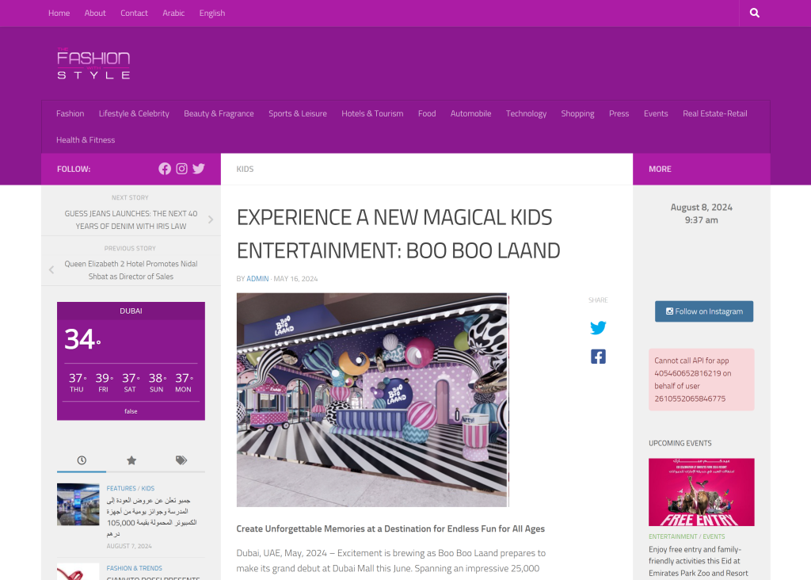Click the THU 37° forecast
Image resolution: width=811 pixels, height=580 pixels.
(77, 383)
